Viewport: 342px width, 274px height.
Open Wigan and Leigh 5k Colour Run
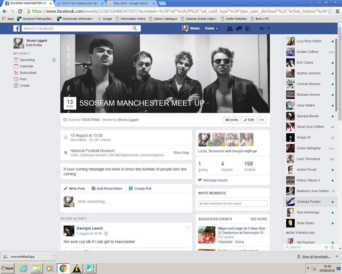tap(241, 228)
